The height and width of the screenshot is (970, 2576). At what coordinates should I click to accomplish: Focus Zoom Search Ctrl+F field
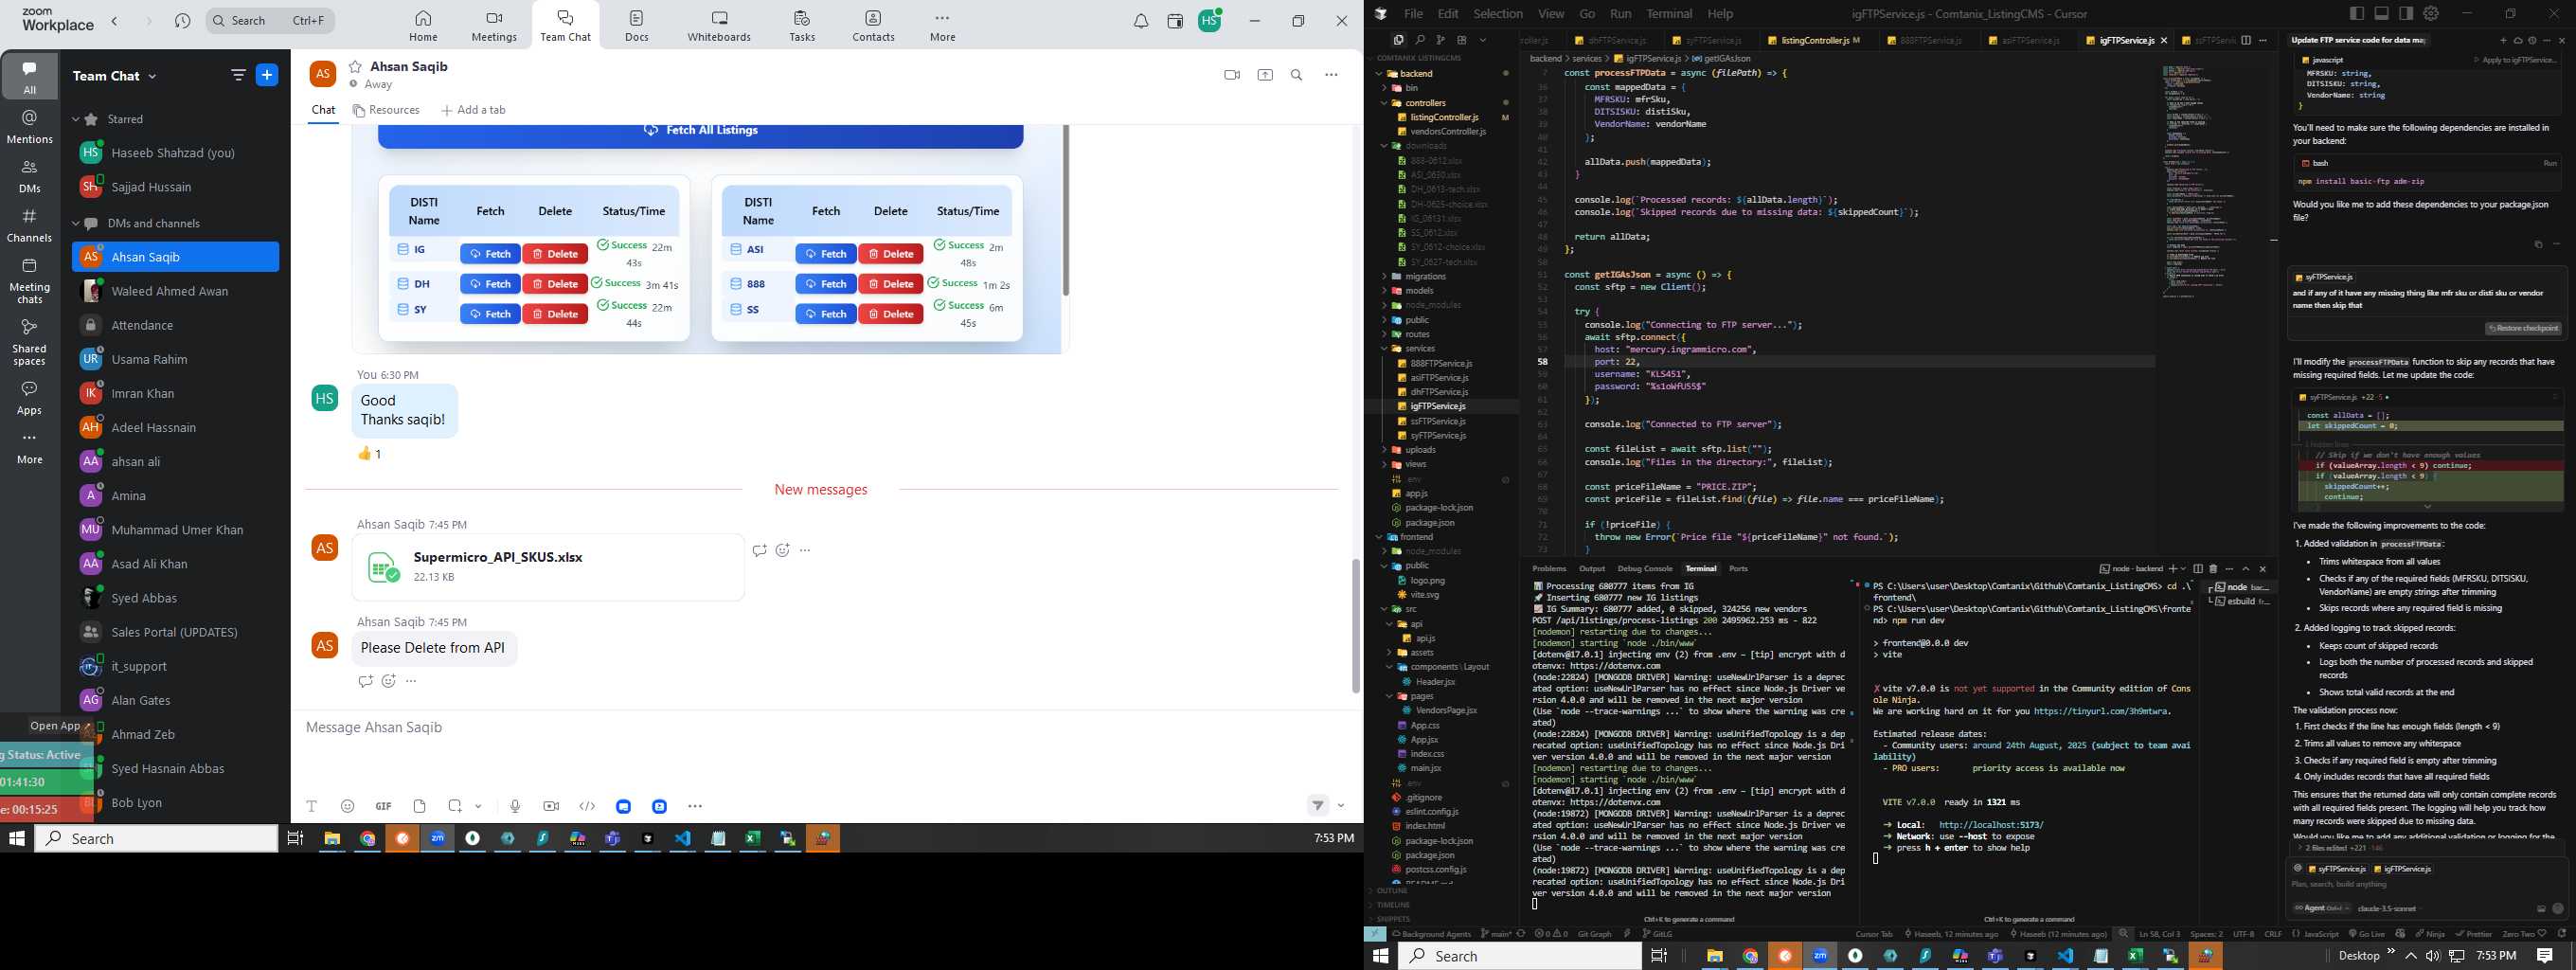pyautogui.click(x=271, y=21)
